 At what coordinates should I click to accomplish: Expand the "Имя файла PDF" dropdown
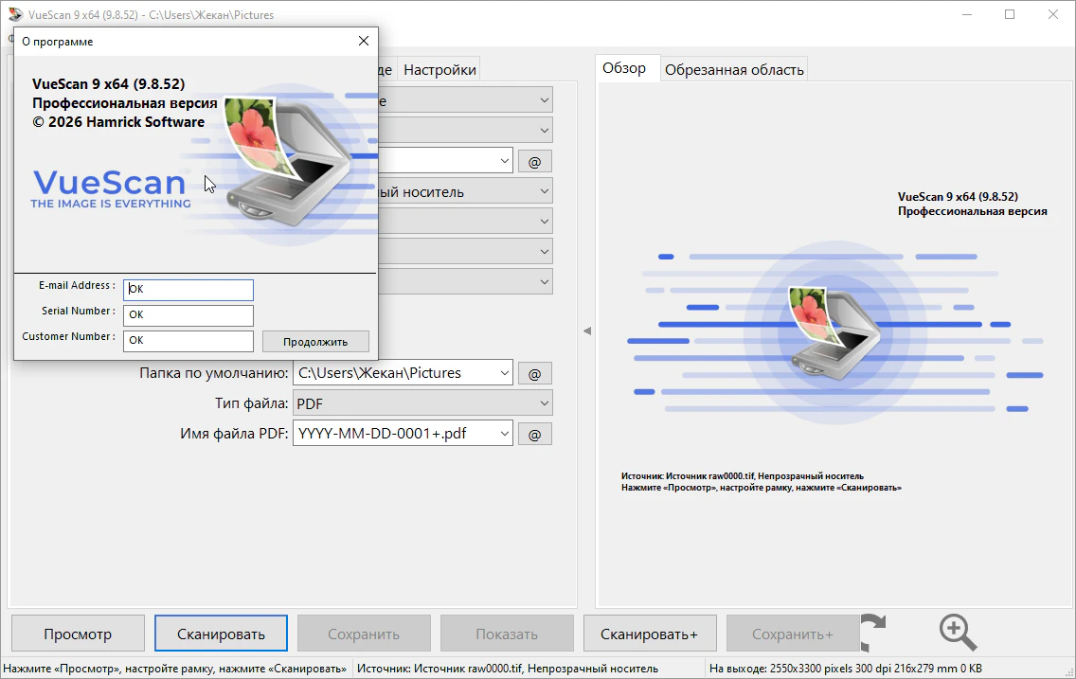[503, 434]
